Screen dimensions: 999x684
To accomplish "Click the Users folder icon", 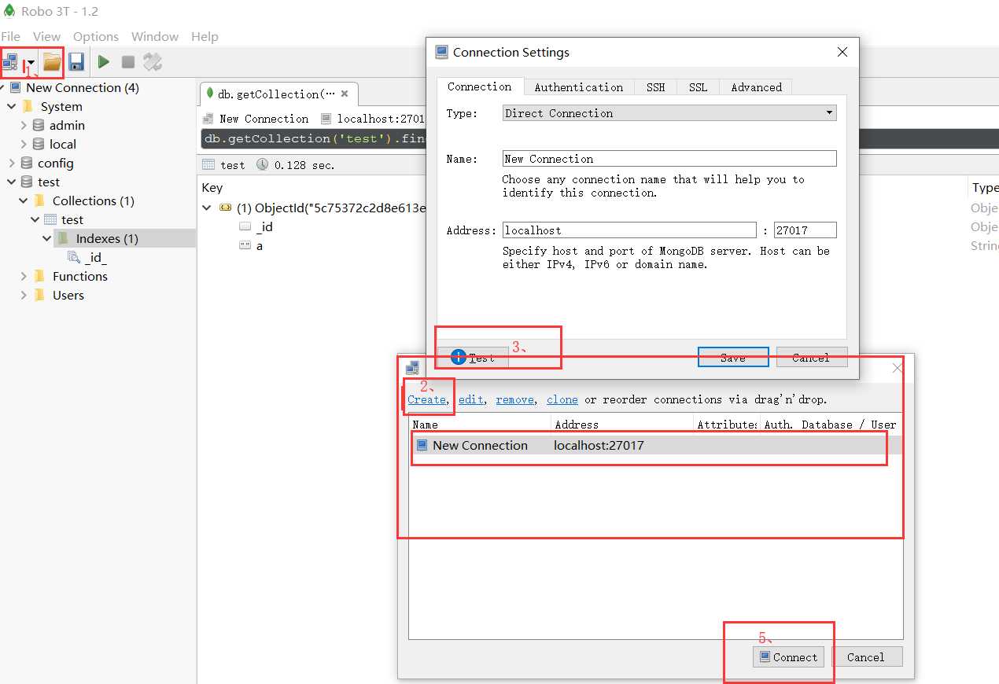I will click(39, 295).
